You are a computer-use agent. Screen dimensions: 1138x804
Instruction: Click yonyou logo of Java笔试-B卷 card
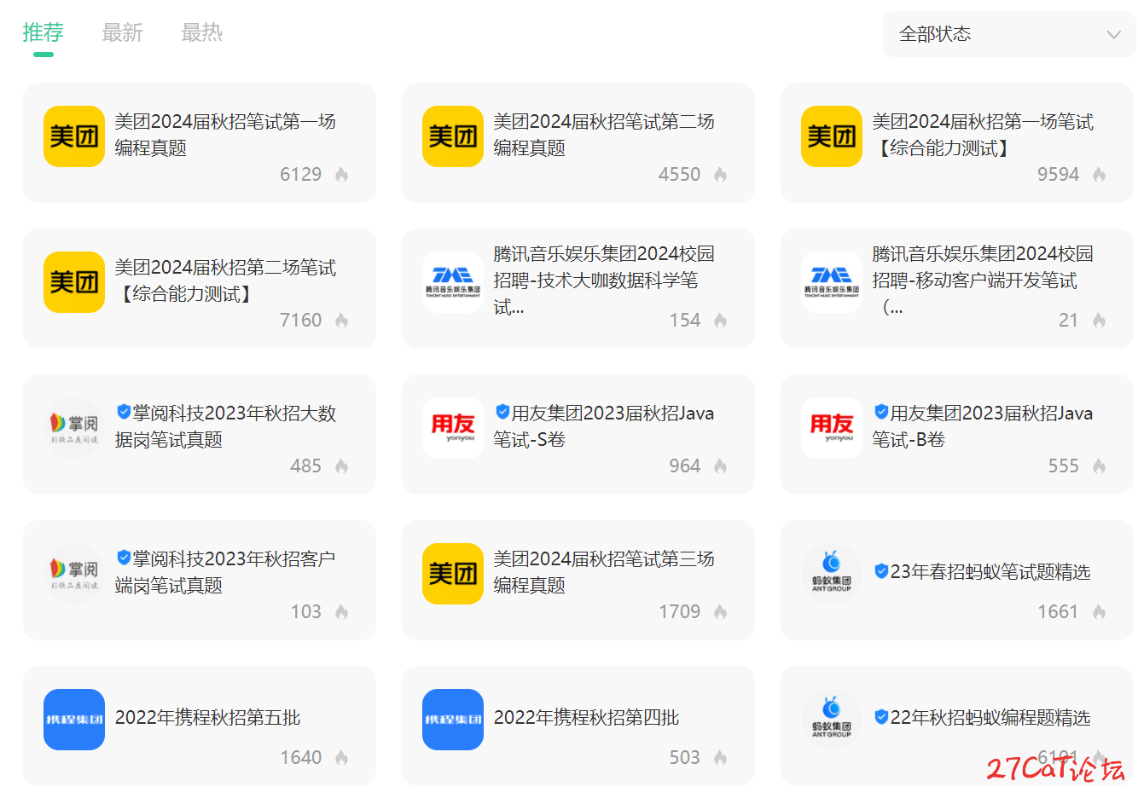coord(832,428)
